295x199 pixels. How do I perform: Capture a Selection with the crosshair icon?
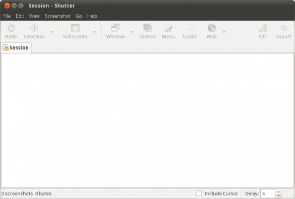tap(34, 27)
